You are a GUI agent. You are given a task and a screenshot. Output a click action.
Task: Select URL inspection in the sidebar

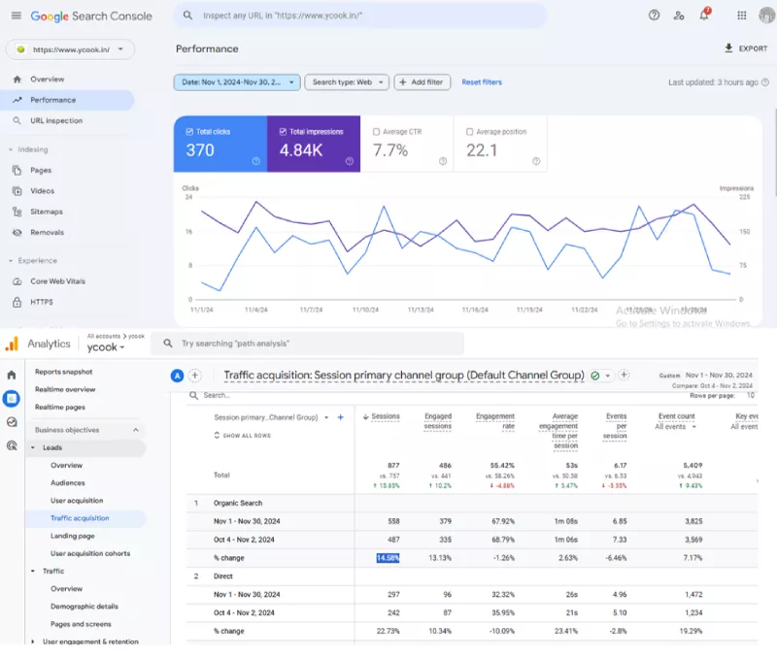pos(56,121)
